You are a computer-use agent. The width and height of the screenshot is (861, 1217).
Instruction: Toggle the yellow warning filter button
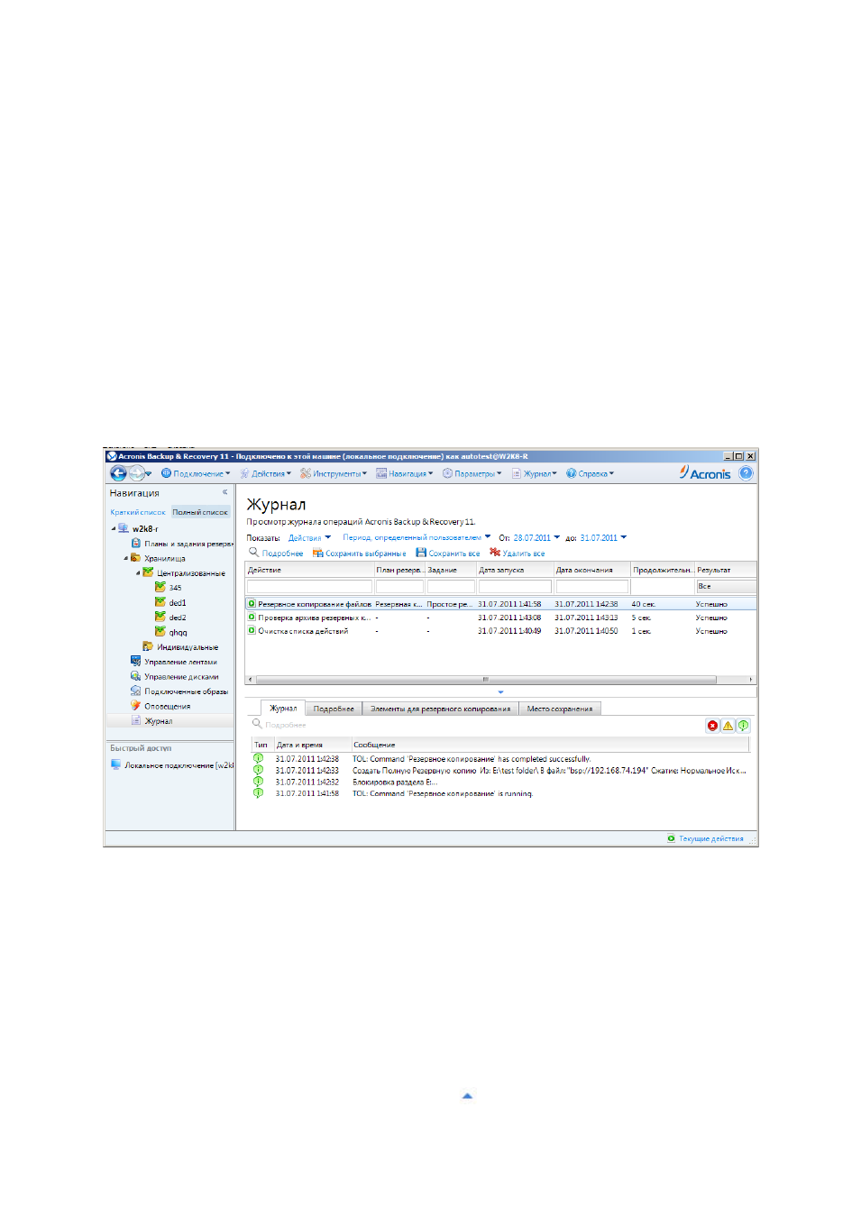(x=728, y=726)
